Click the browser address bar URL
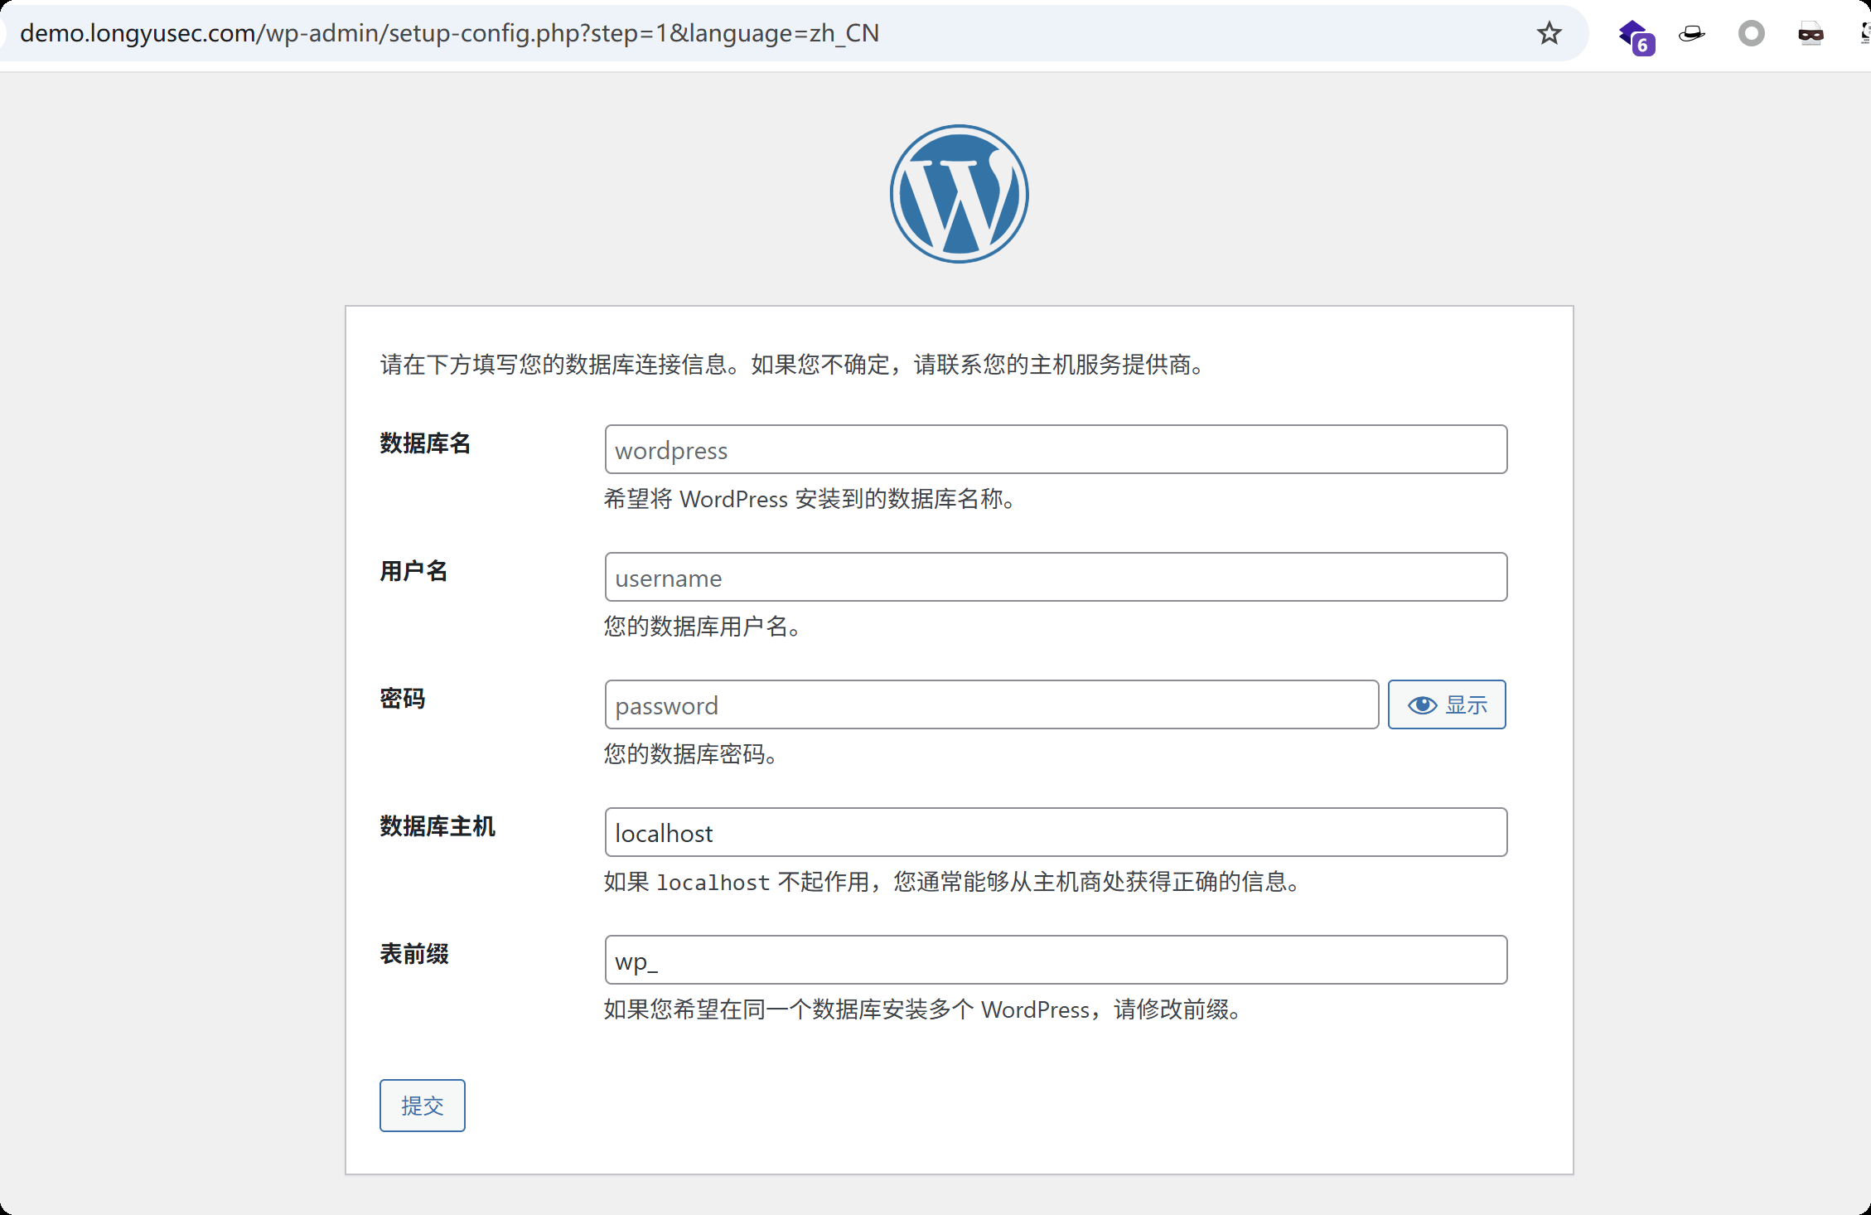Image resolution: width=1871 pixels, height=1215 pixels. pos(449,34)
